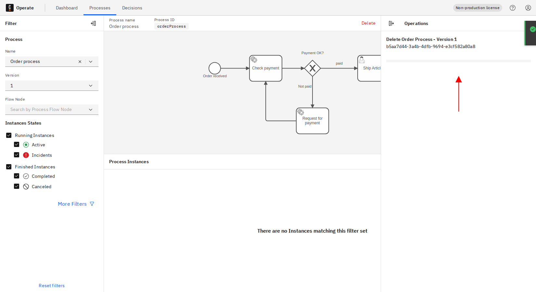The height and width of the screenshot is (292, 536).
Task: Collapse the Operations panel
Action: [x=391, y=23]
